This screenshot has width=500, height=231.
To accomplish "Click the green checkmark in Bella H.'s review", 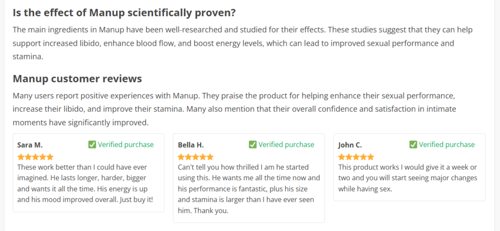I will (252, 145).
